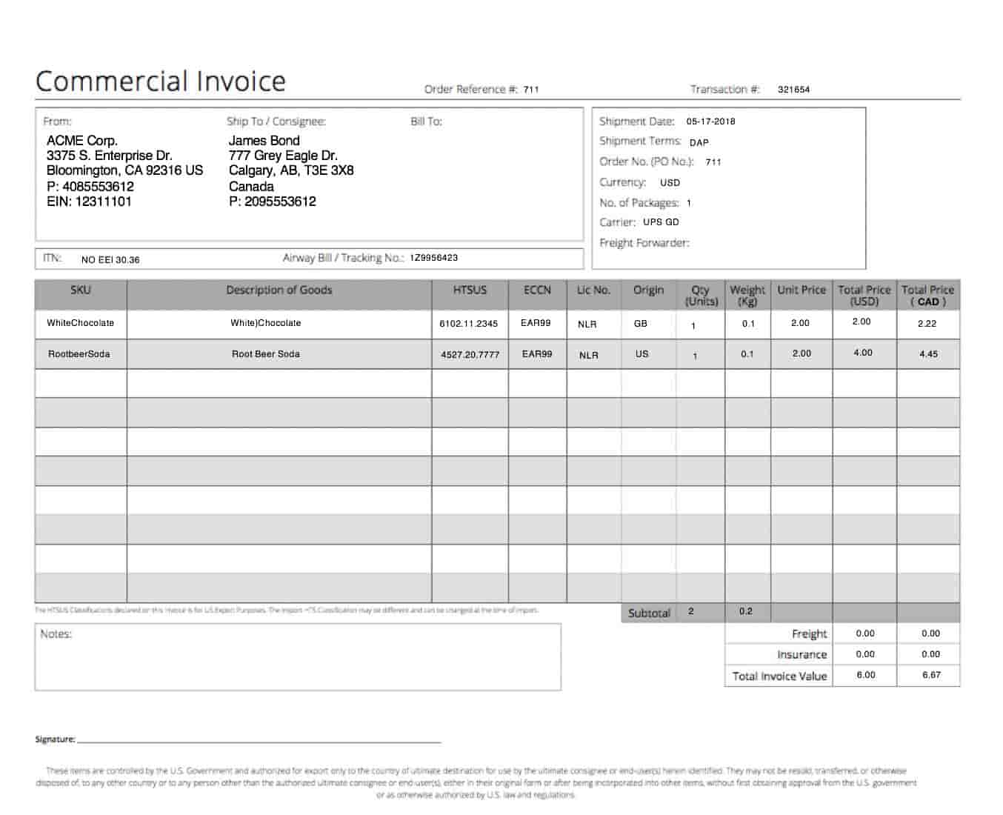Click the 3375 S. Enterprise Dr. address line
The image size is (1003, 815).
(x=110, y=156)
